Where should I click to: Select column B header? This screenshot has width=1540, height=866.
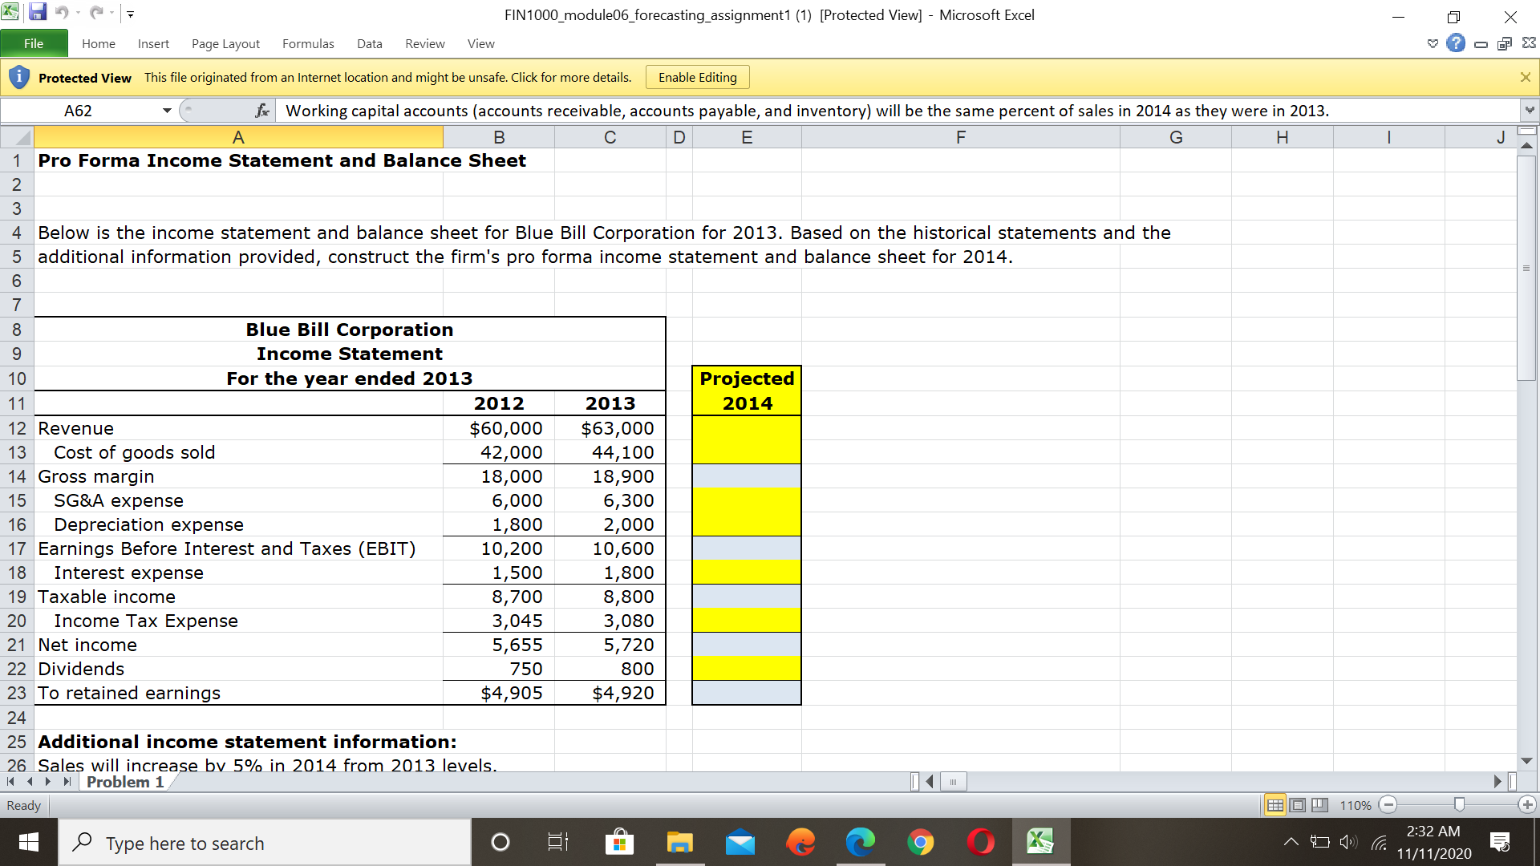point(499,137)
